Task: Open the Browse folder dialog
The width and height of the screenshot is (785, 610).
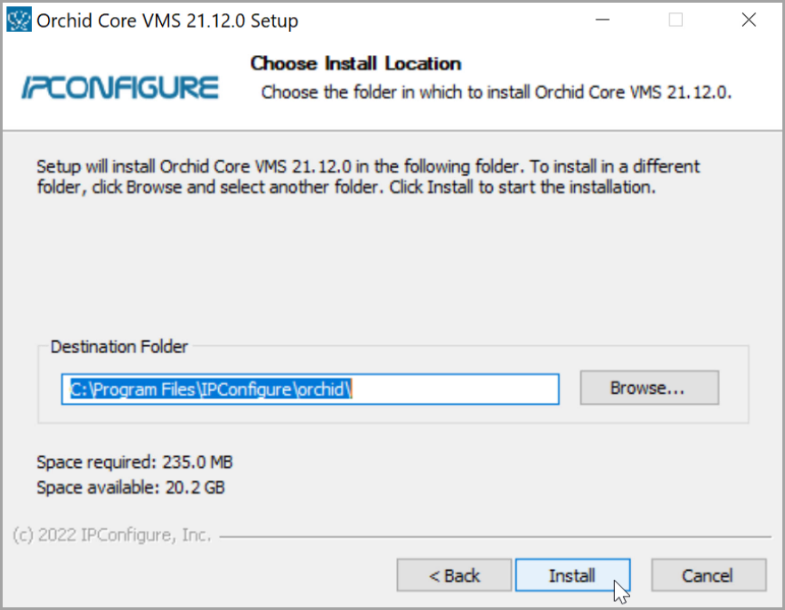Action: tap(649, 388)
